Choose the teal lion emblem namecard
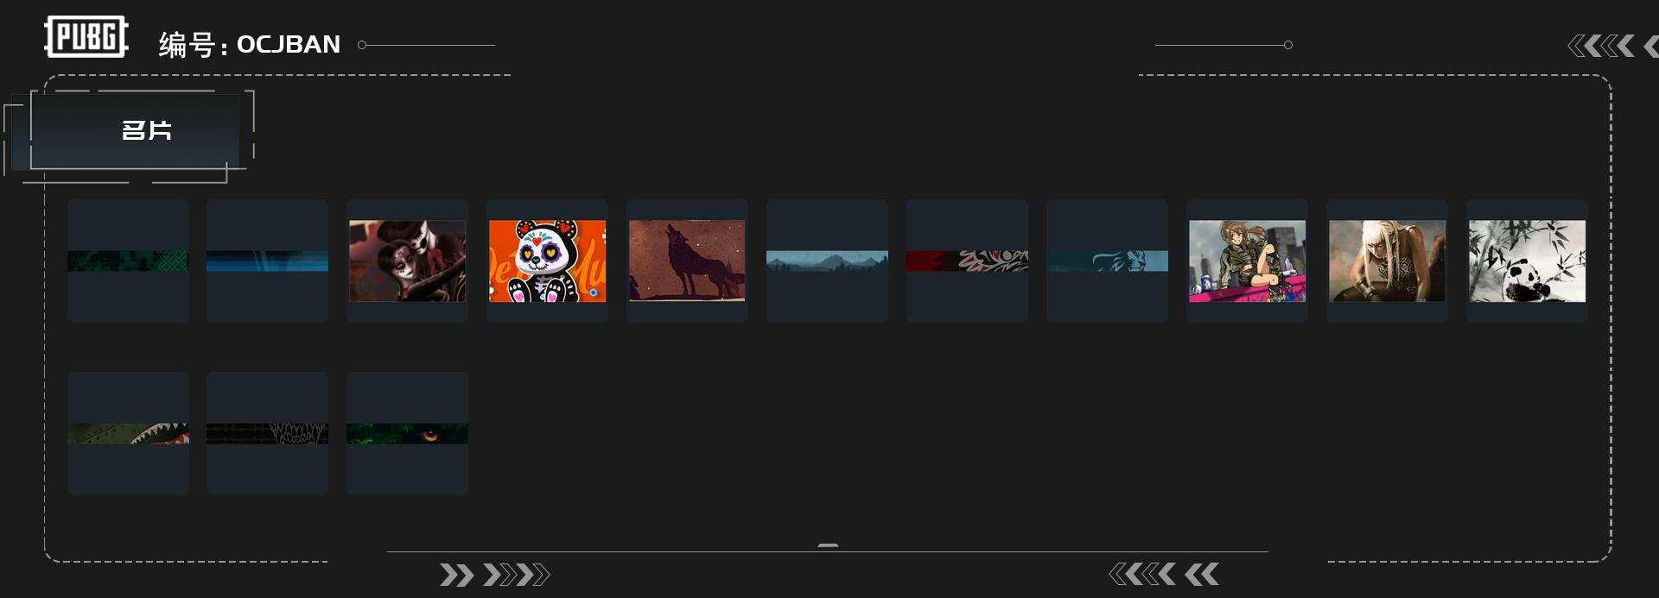Image resolution: width=1659 pixels, height=598 pixels. tap(1107, 261)
